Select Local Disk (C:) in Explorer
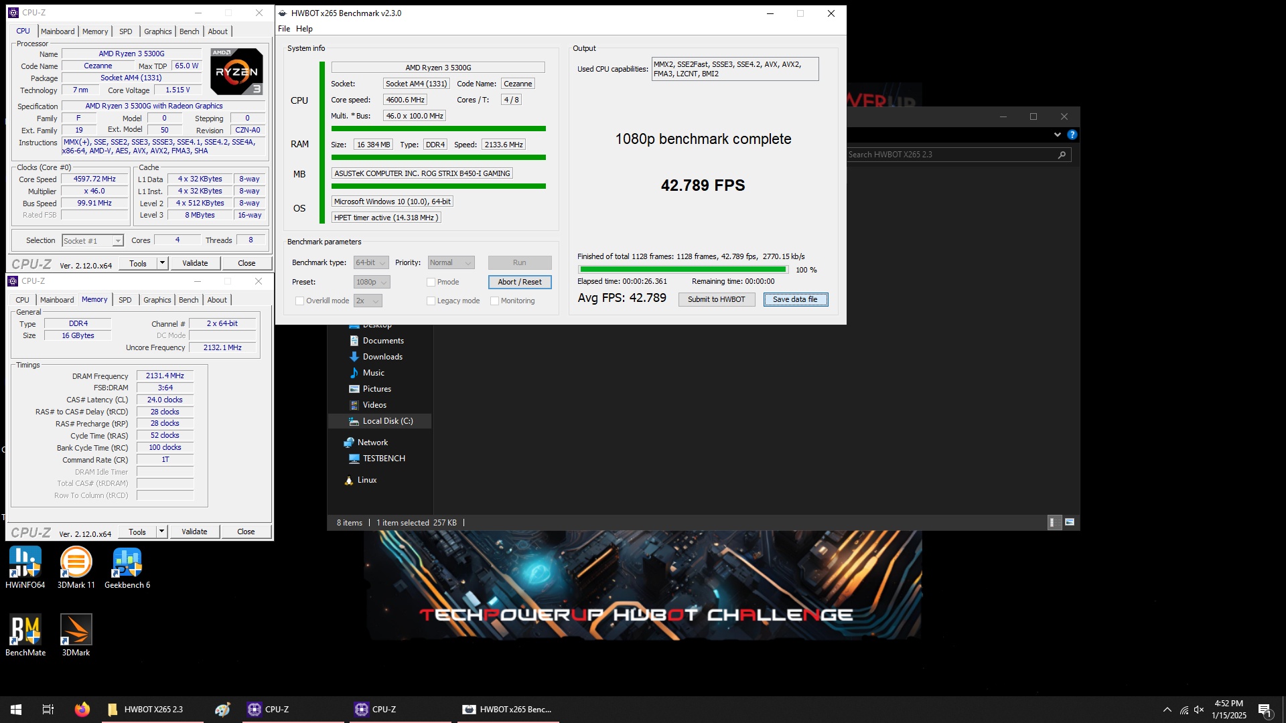The image size is (1286, 723). [379, 421]
